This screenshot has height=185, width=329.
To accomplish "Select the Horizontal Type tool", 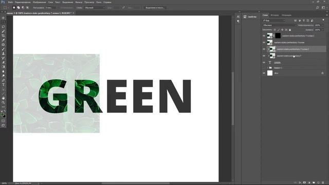I will [3, 85].
